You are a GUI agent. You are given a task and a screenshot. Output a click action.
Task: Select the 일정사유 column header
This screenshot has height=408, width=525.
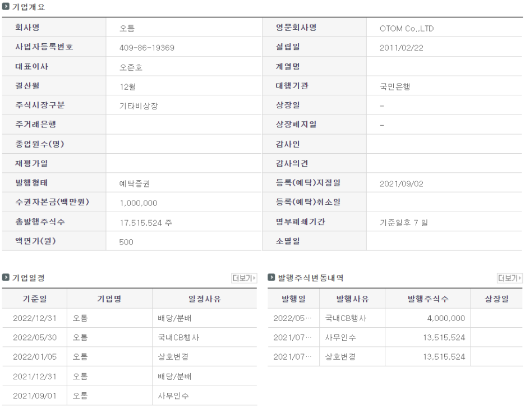point(205,299)
